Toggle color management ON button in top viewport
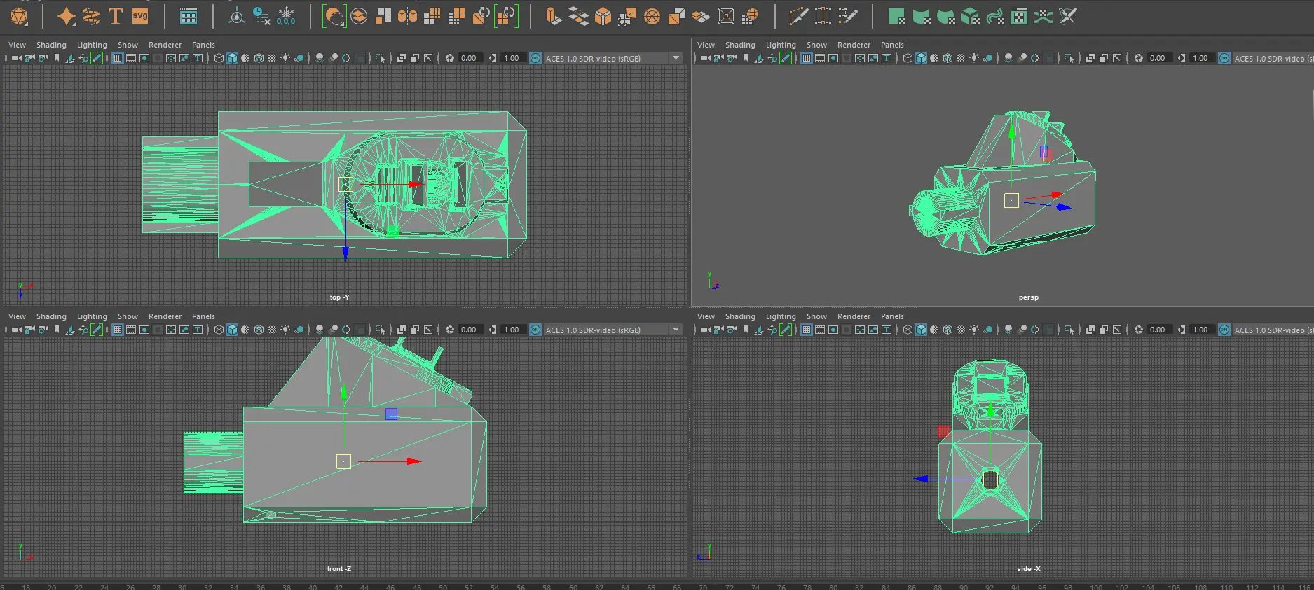The width and height of the screenshot is (1314, 590). pos(535,58)
